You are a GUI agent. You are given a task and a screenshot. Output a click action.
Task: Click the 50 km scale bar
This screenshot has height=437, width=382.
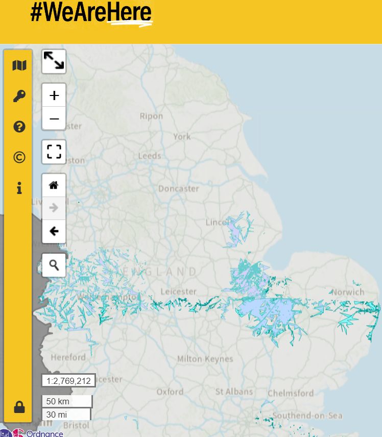[67, 401]
